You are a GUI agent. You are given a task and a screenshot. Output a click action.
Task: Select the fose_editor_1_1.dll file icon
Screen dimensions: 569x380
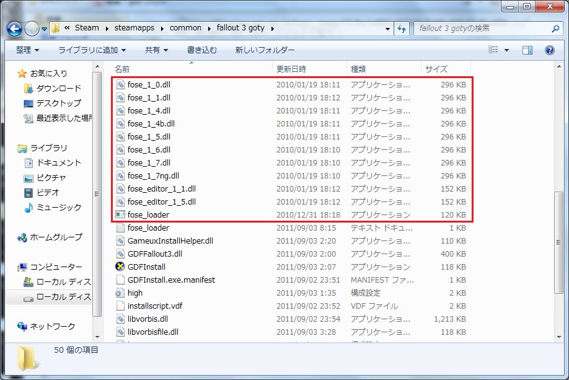[120, 188]
